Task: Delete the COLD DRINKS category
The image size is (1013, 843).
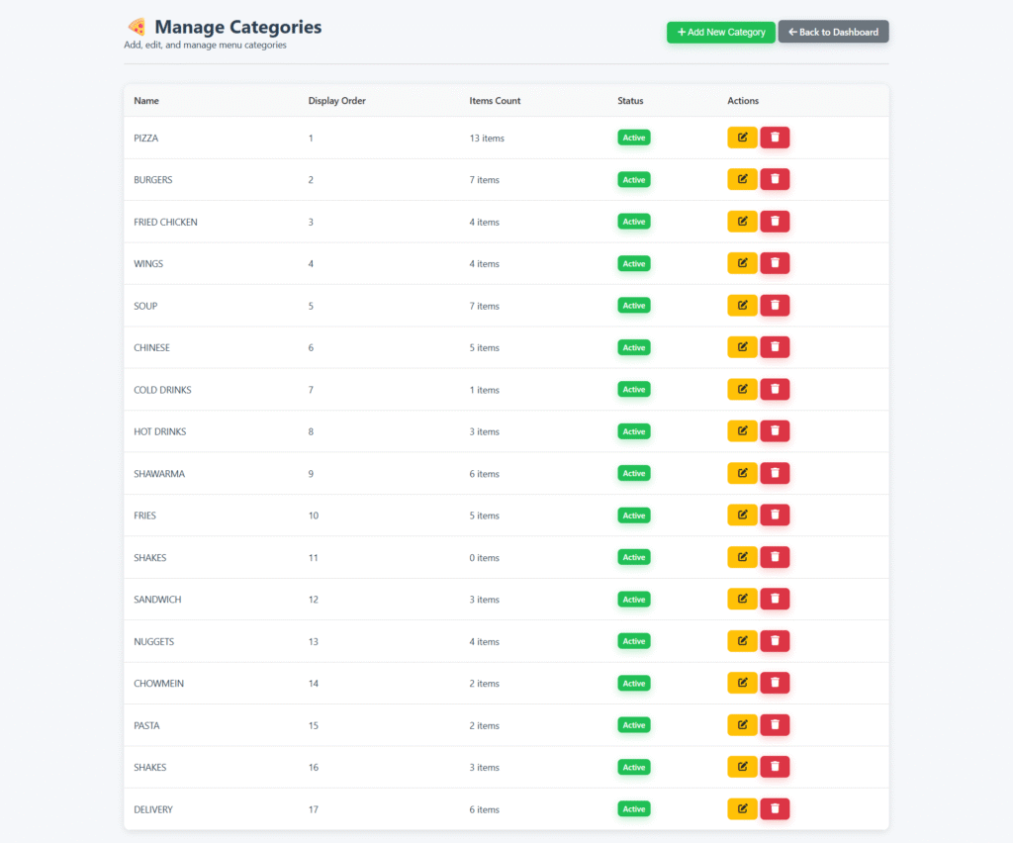Action: pos(775,390)
